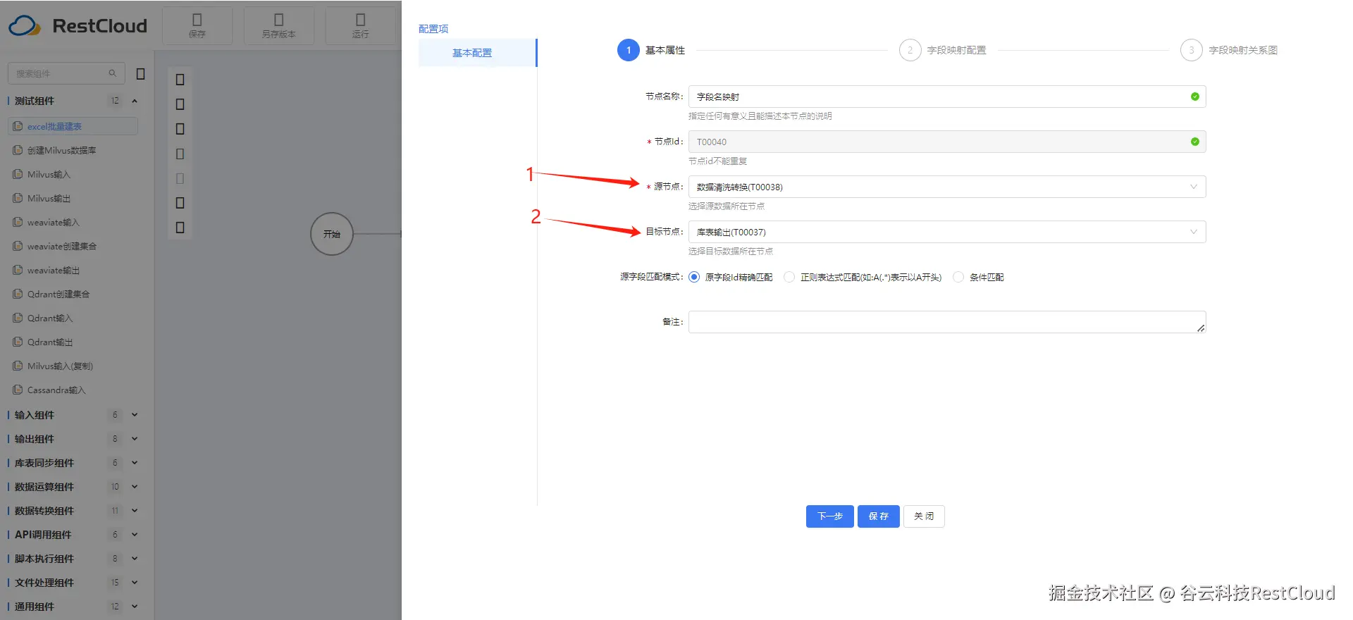
Task: Expand the API调用组件 group
Action: 135,535
